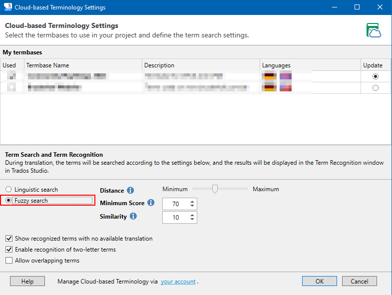The height and width of the screenshot is (295, 392).
Task: Click the Cancel button
Action: coord(359,281)
